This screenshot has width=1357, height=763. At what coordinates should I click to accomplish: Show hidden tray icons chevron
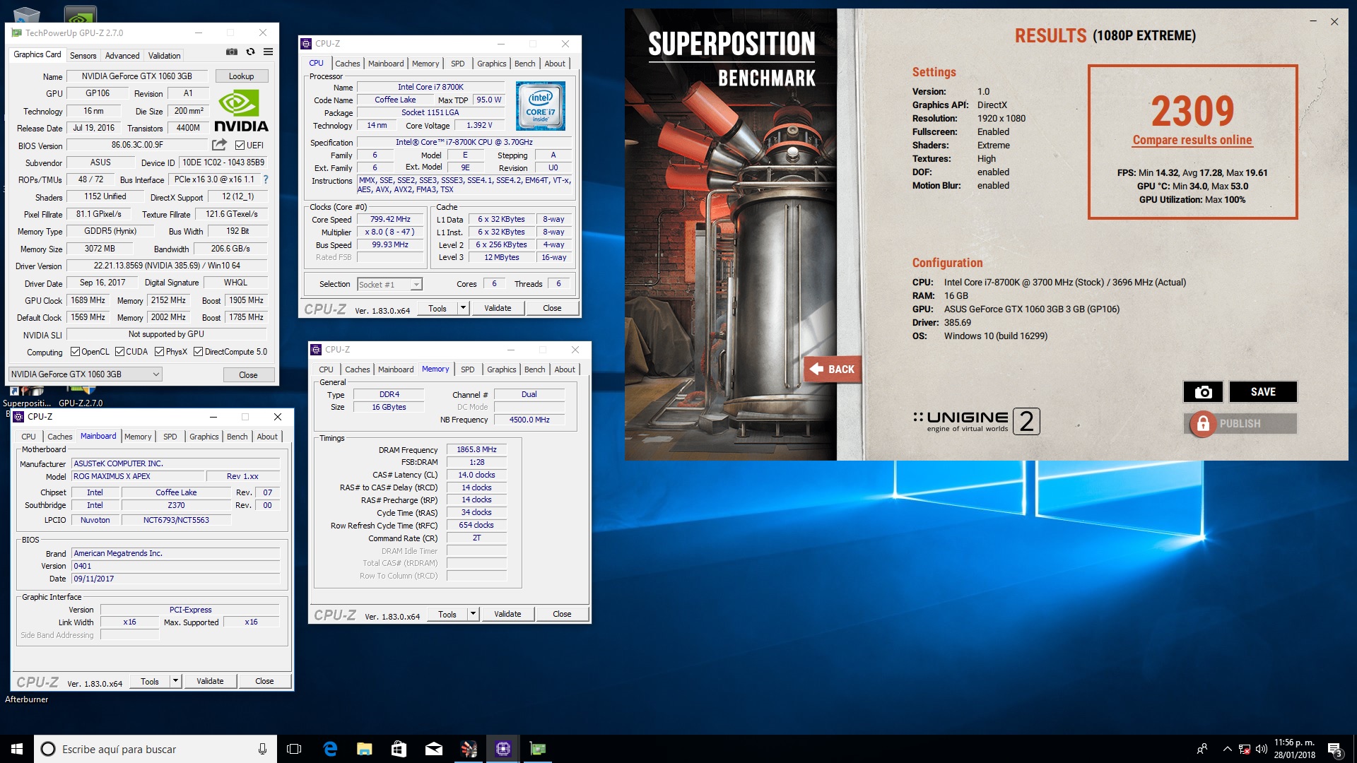click(x=1227, y=749)
